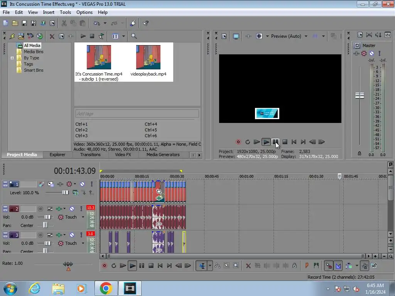Viewport: 395px width, 296px height.
Task: Open the track FX dropdown on video track 1
Action: tap(75, 184)
